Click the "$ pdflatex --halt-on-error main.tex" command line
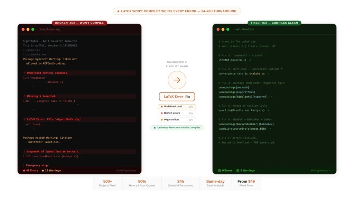 [x=50, y=41]
